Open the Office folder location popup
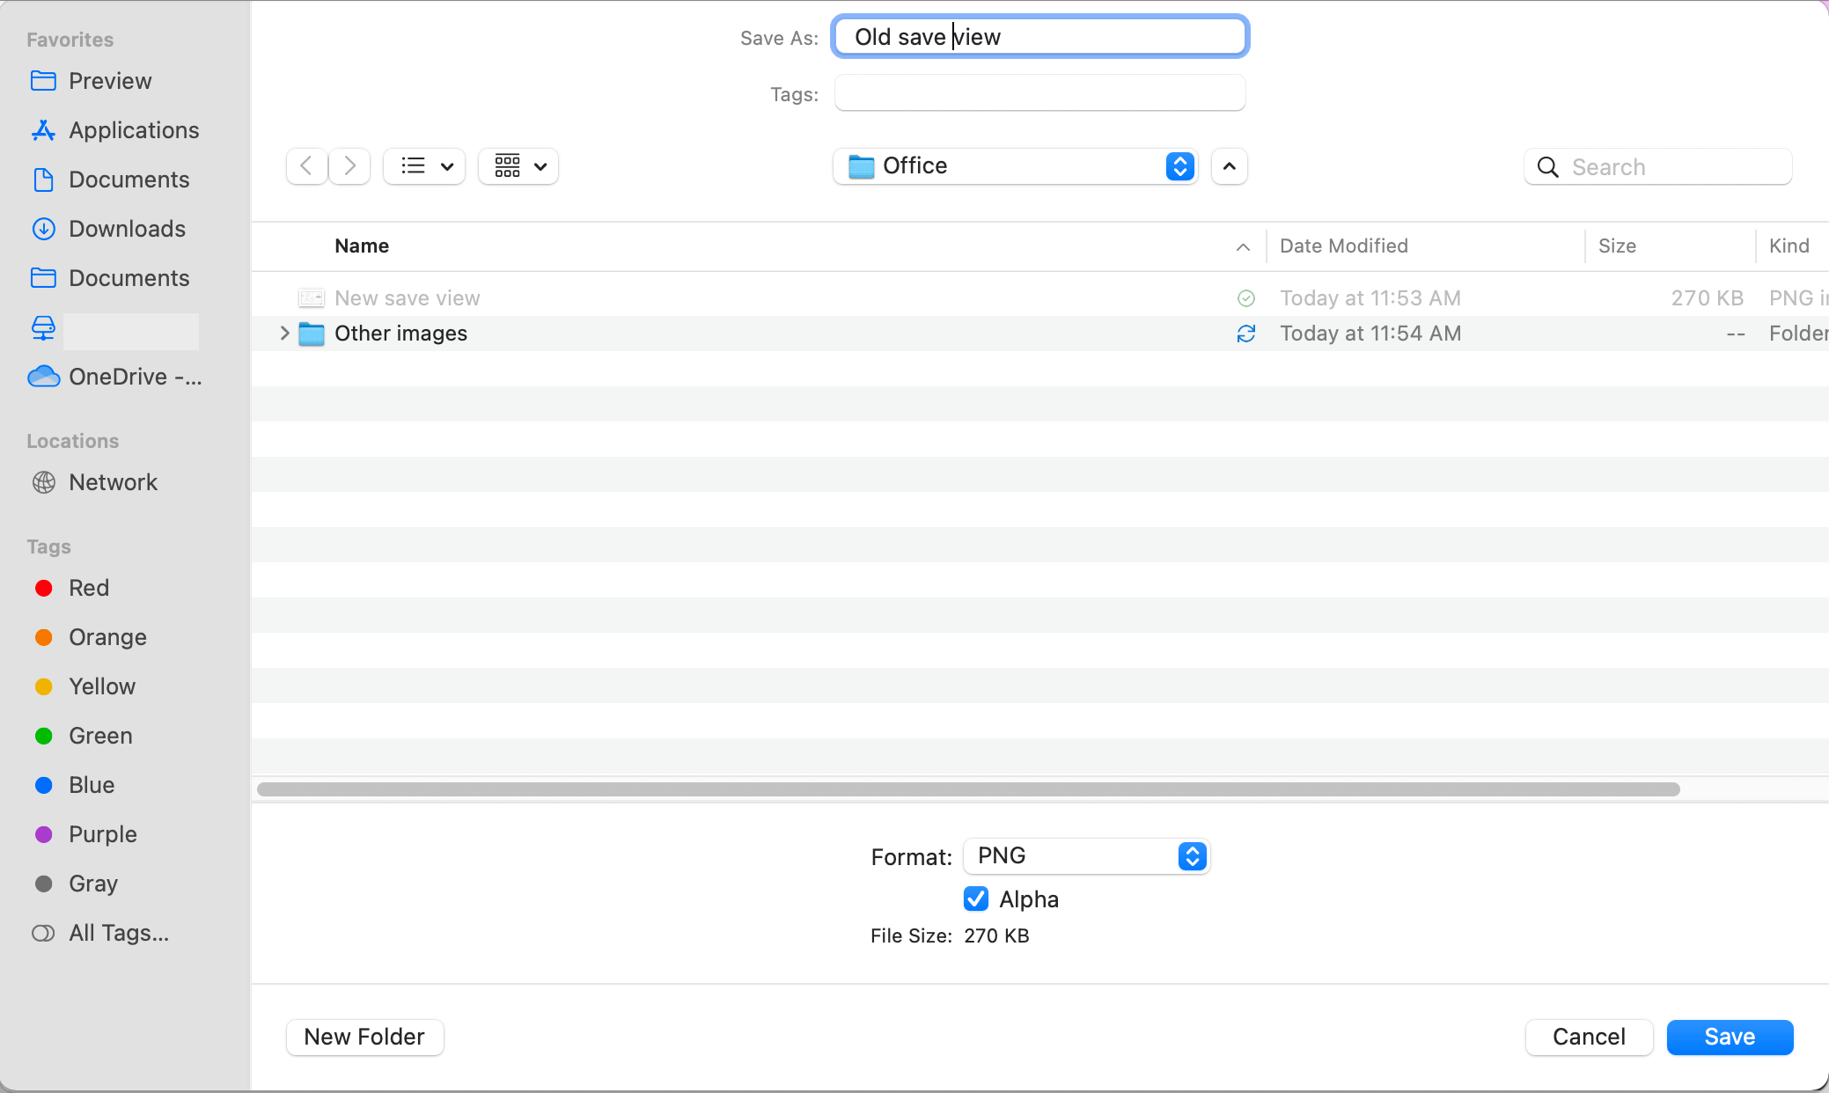 pyautogui.click(x=1016, y=165)
